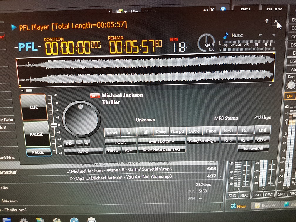This screenshot has height=222, width=296.
Task: Click the blue play triangle beside PFL Player title
Action: [x=14, y=27]
